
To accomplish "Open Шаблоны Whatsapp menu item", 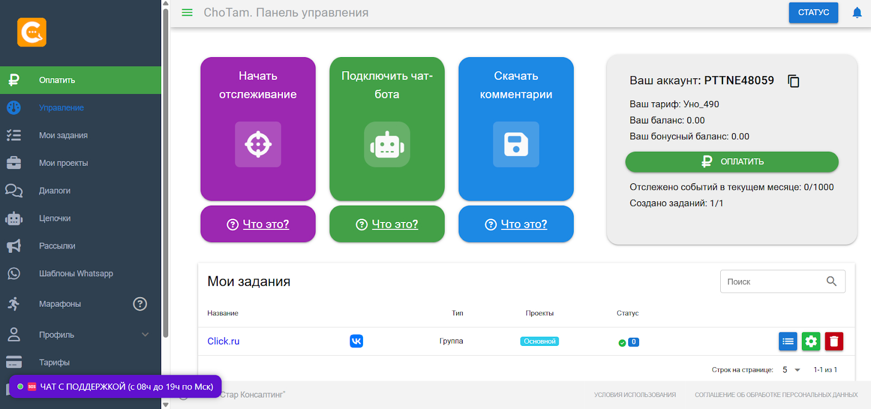I will (x=81, y=274).
